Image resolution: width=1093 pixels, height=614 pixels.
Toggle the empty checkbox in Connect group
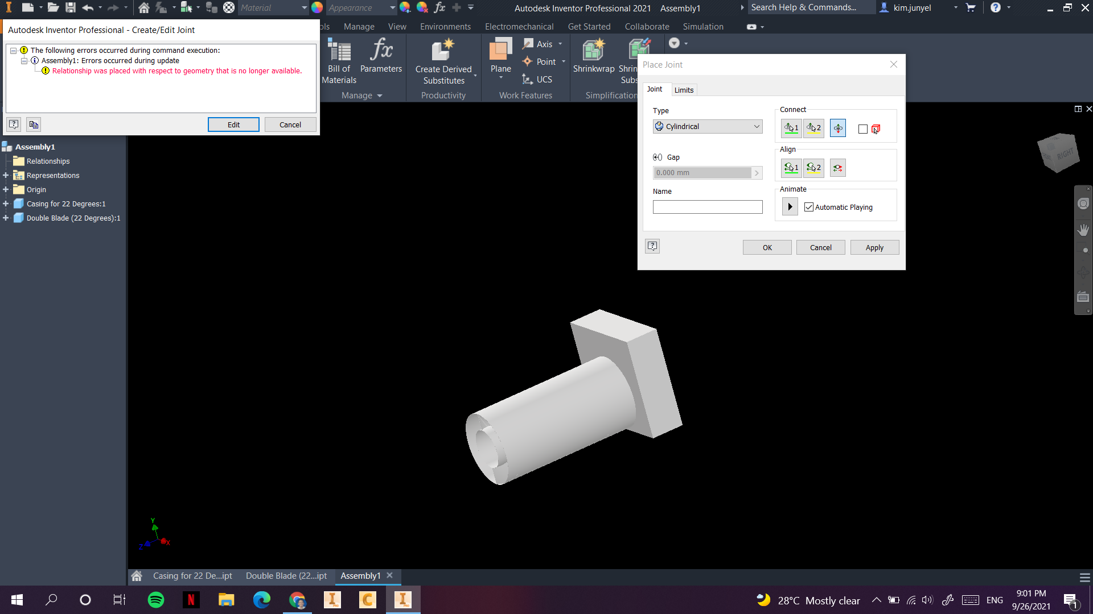point(863,129)
